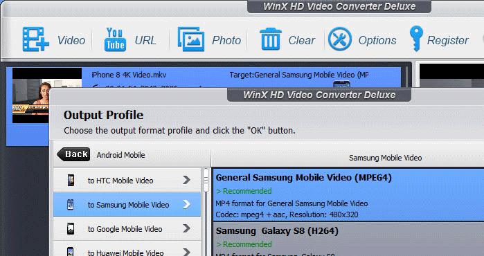Click the Samsung Mobile Video header
Screen dimensions: 484x256
385,158
